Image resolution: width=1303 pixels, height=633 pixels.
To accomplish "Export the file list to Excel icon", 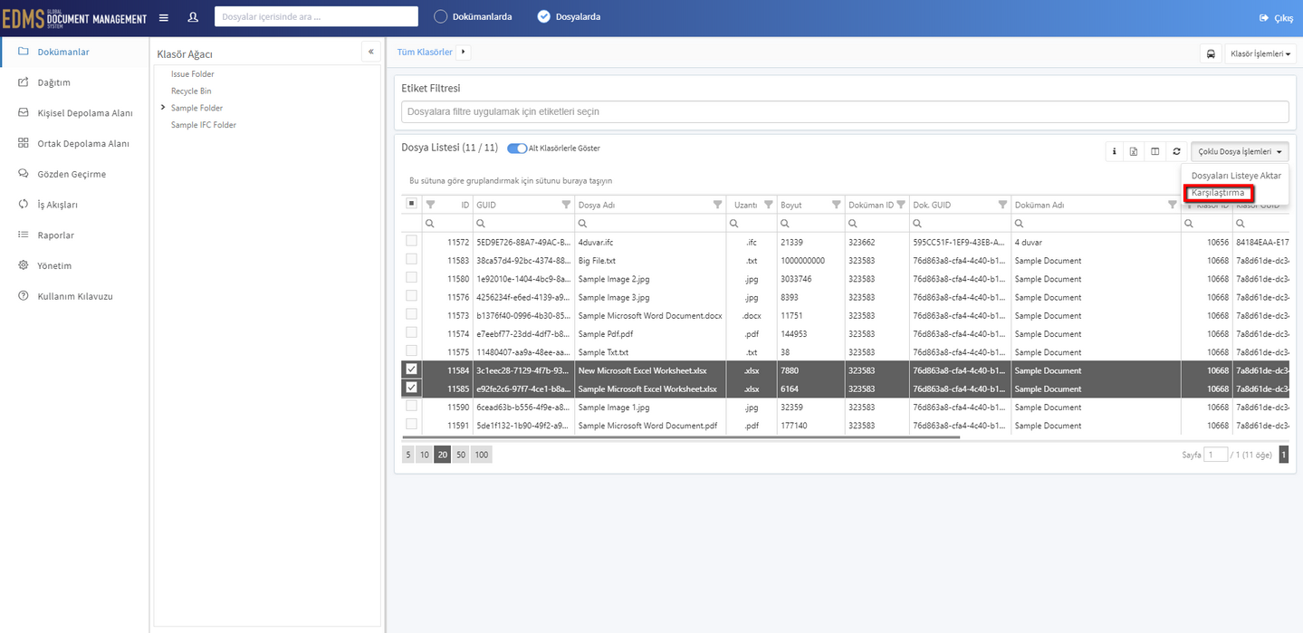I will coord(1134,151).
